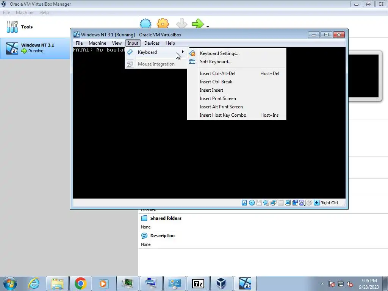Switch to Windows NT VM taskbar button
Screen dimensions: 388x291
click(245, 283)
